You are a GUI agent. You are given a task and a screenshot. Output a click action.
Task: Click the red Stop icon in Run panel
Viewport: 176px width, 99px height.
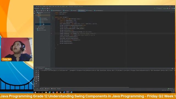pos(36,75)
